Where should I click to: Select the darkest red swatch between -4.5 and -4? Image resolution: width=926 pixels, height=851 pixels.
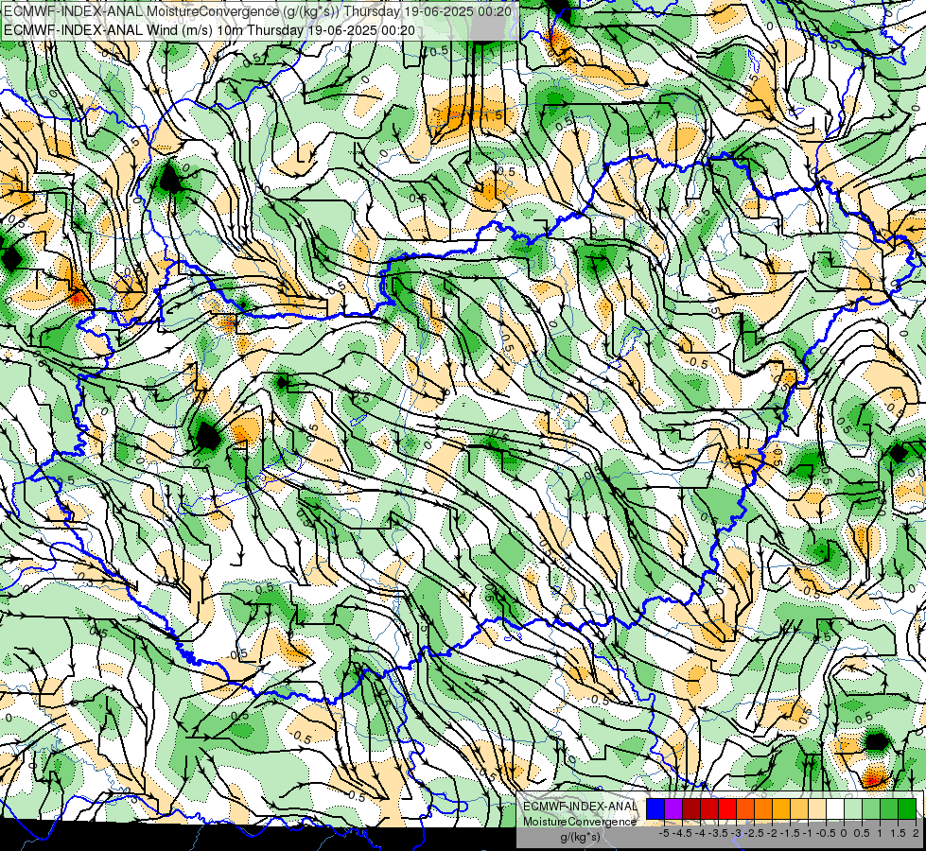point(691,809)
